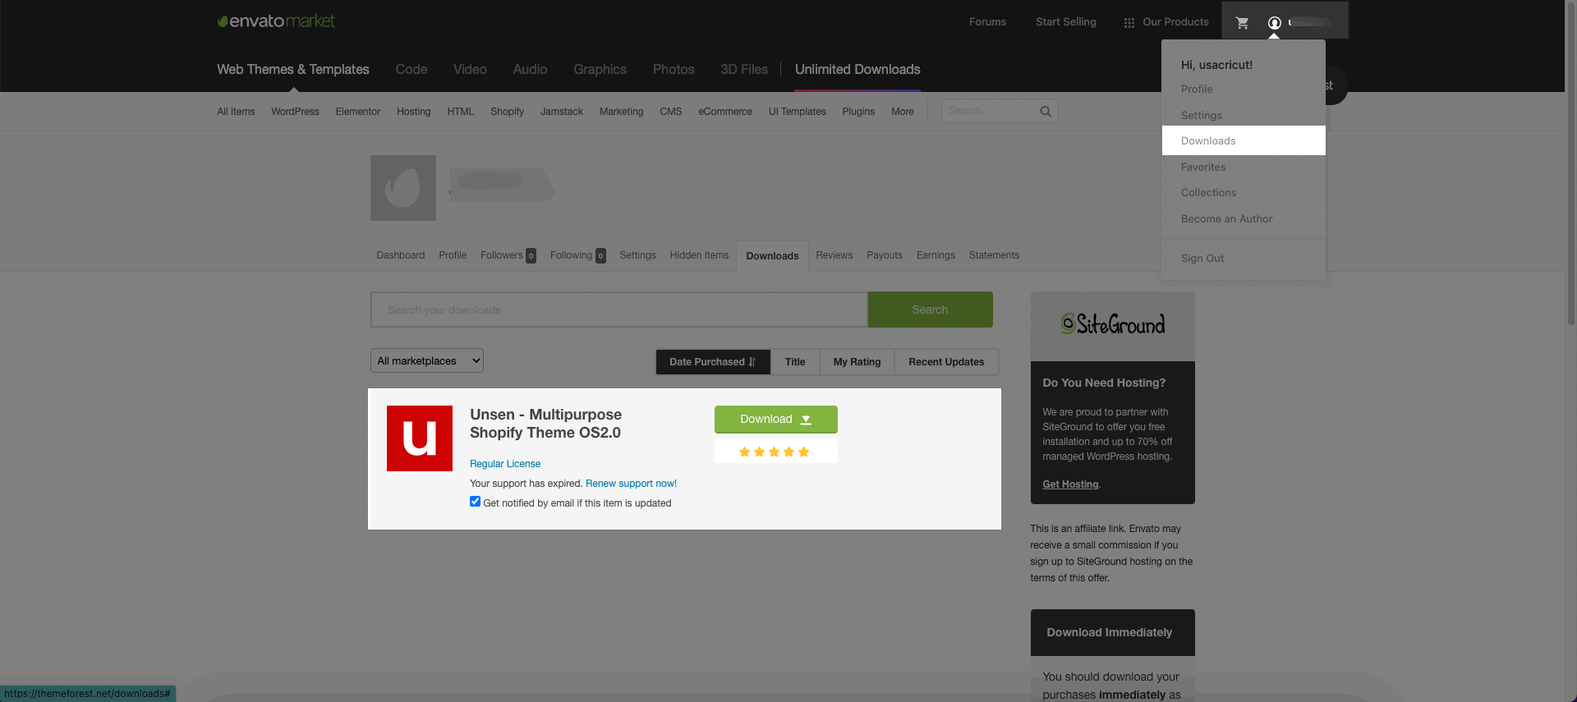Open Collections from the user menu
Viewport: 1577px width, 702px height.
[1208, 192]
